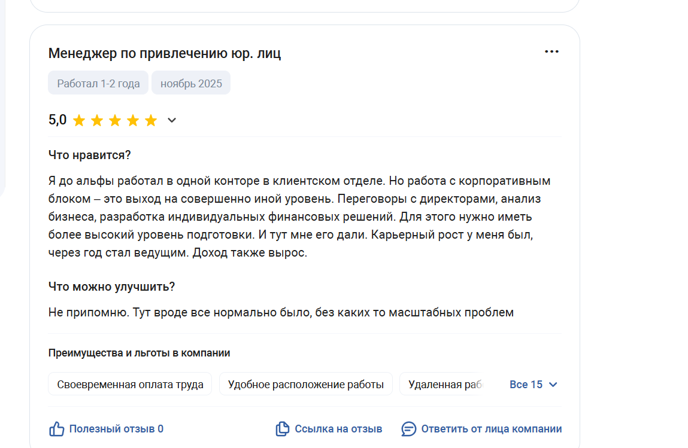This screenshot has width=688, height=448.
Task: Click the first rating star
Action: 78,121
